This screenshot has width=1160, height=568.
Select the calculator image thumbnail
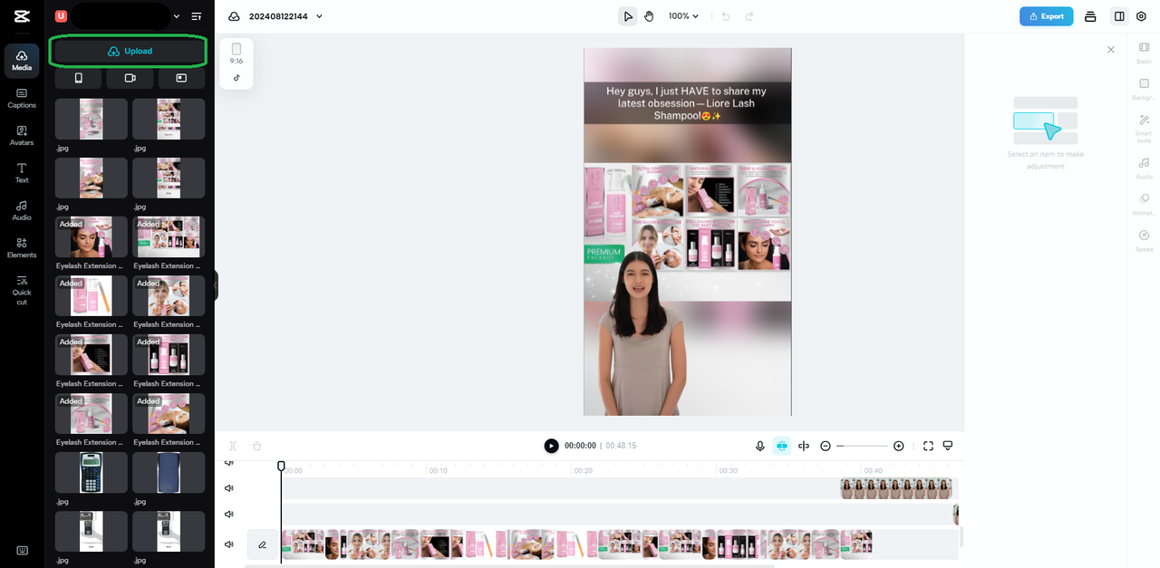click(92, 472)
